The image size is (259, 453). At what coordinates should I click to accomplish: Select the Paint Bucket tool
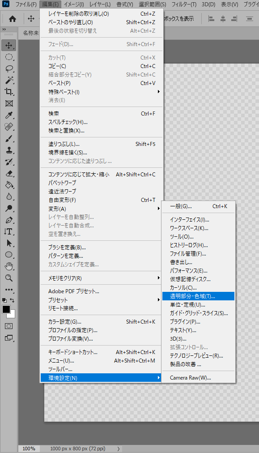click(9, 185)
